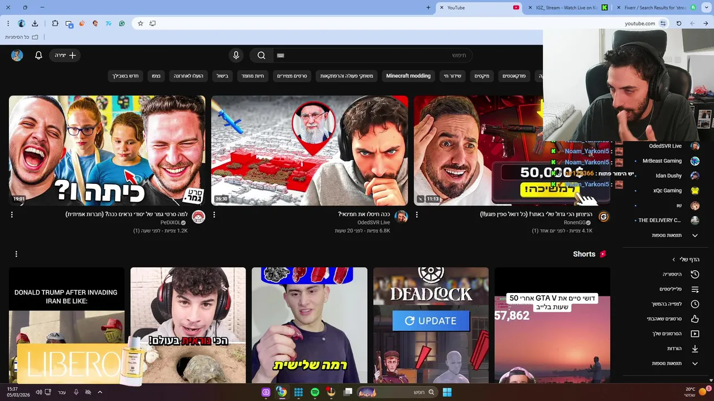Open site info icon beside youtube.com
The width and height of the screenshot is (714, 401).
click(663, 23)
